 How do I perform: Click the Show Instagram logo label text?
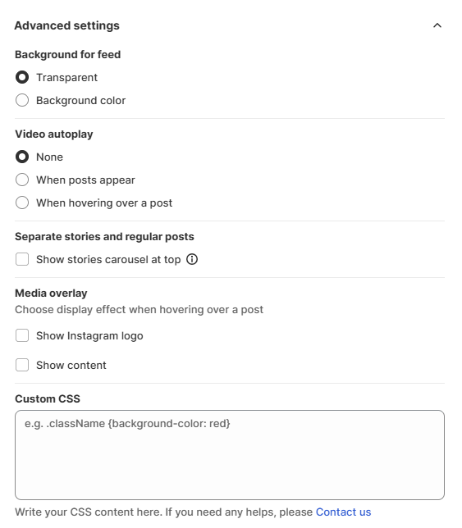click(89, 336)
